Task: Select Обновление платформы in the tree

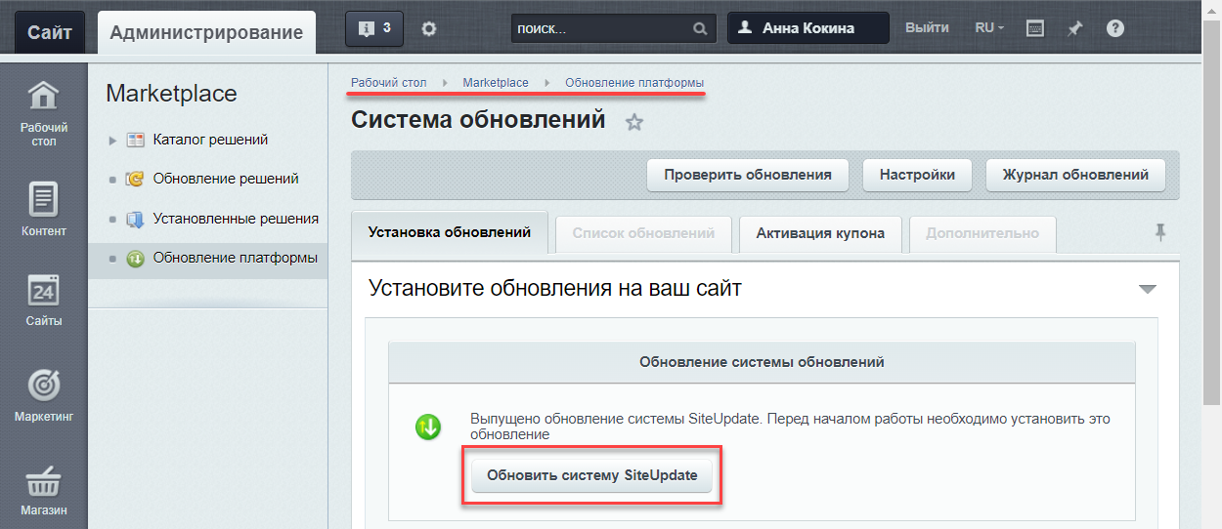Action: 236,259
